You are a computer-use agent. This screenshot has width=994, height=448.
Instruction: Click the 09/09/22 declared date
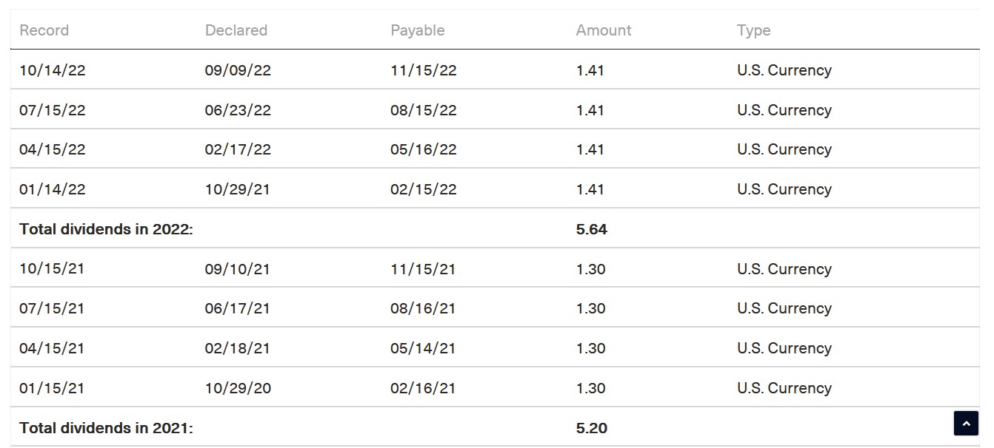[x=238, y=70]
